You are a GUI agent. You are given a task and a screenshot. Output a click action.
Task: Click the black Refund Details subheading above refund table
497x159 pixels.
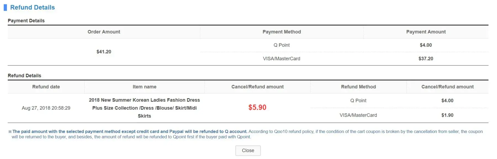[24, 76]
